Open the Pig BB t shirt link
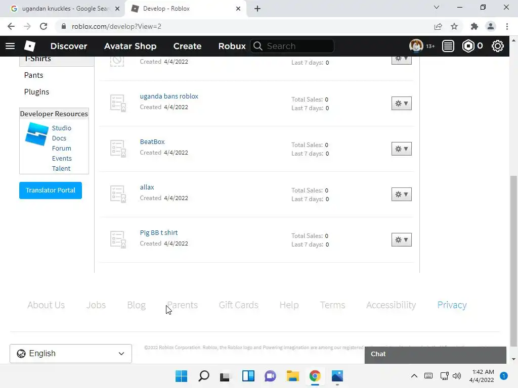Screen dimensions: 518x388 click(159, 232)
